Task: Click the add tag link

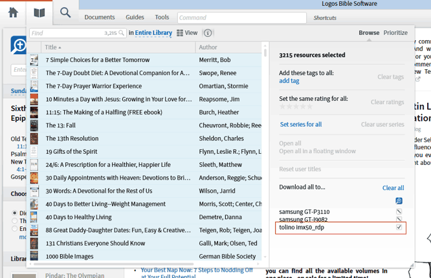Action: (289, 81)
